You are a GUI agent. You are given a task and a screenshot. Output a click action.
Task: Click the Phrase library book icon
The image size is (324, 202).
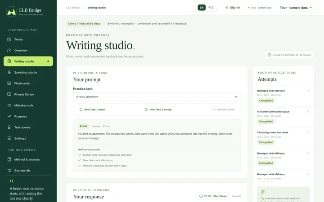(x=9, y=94)
